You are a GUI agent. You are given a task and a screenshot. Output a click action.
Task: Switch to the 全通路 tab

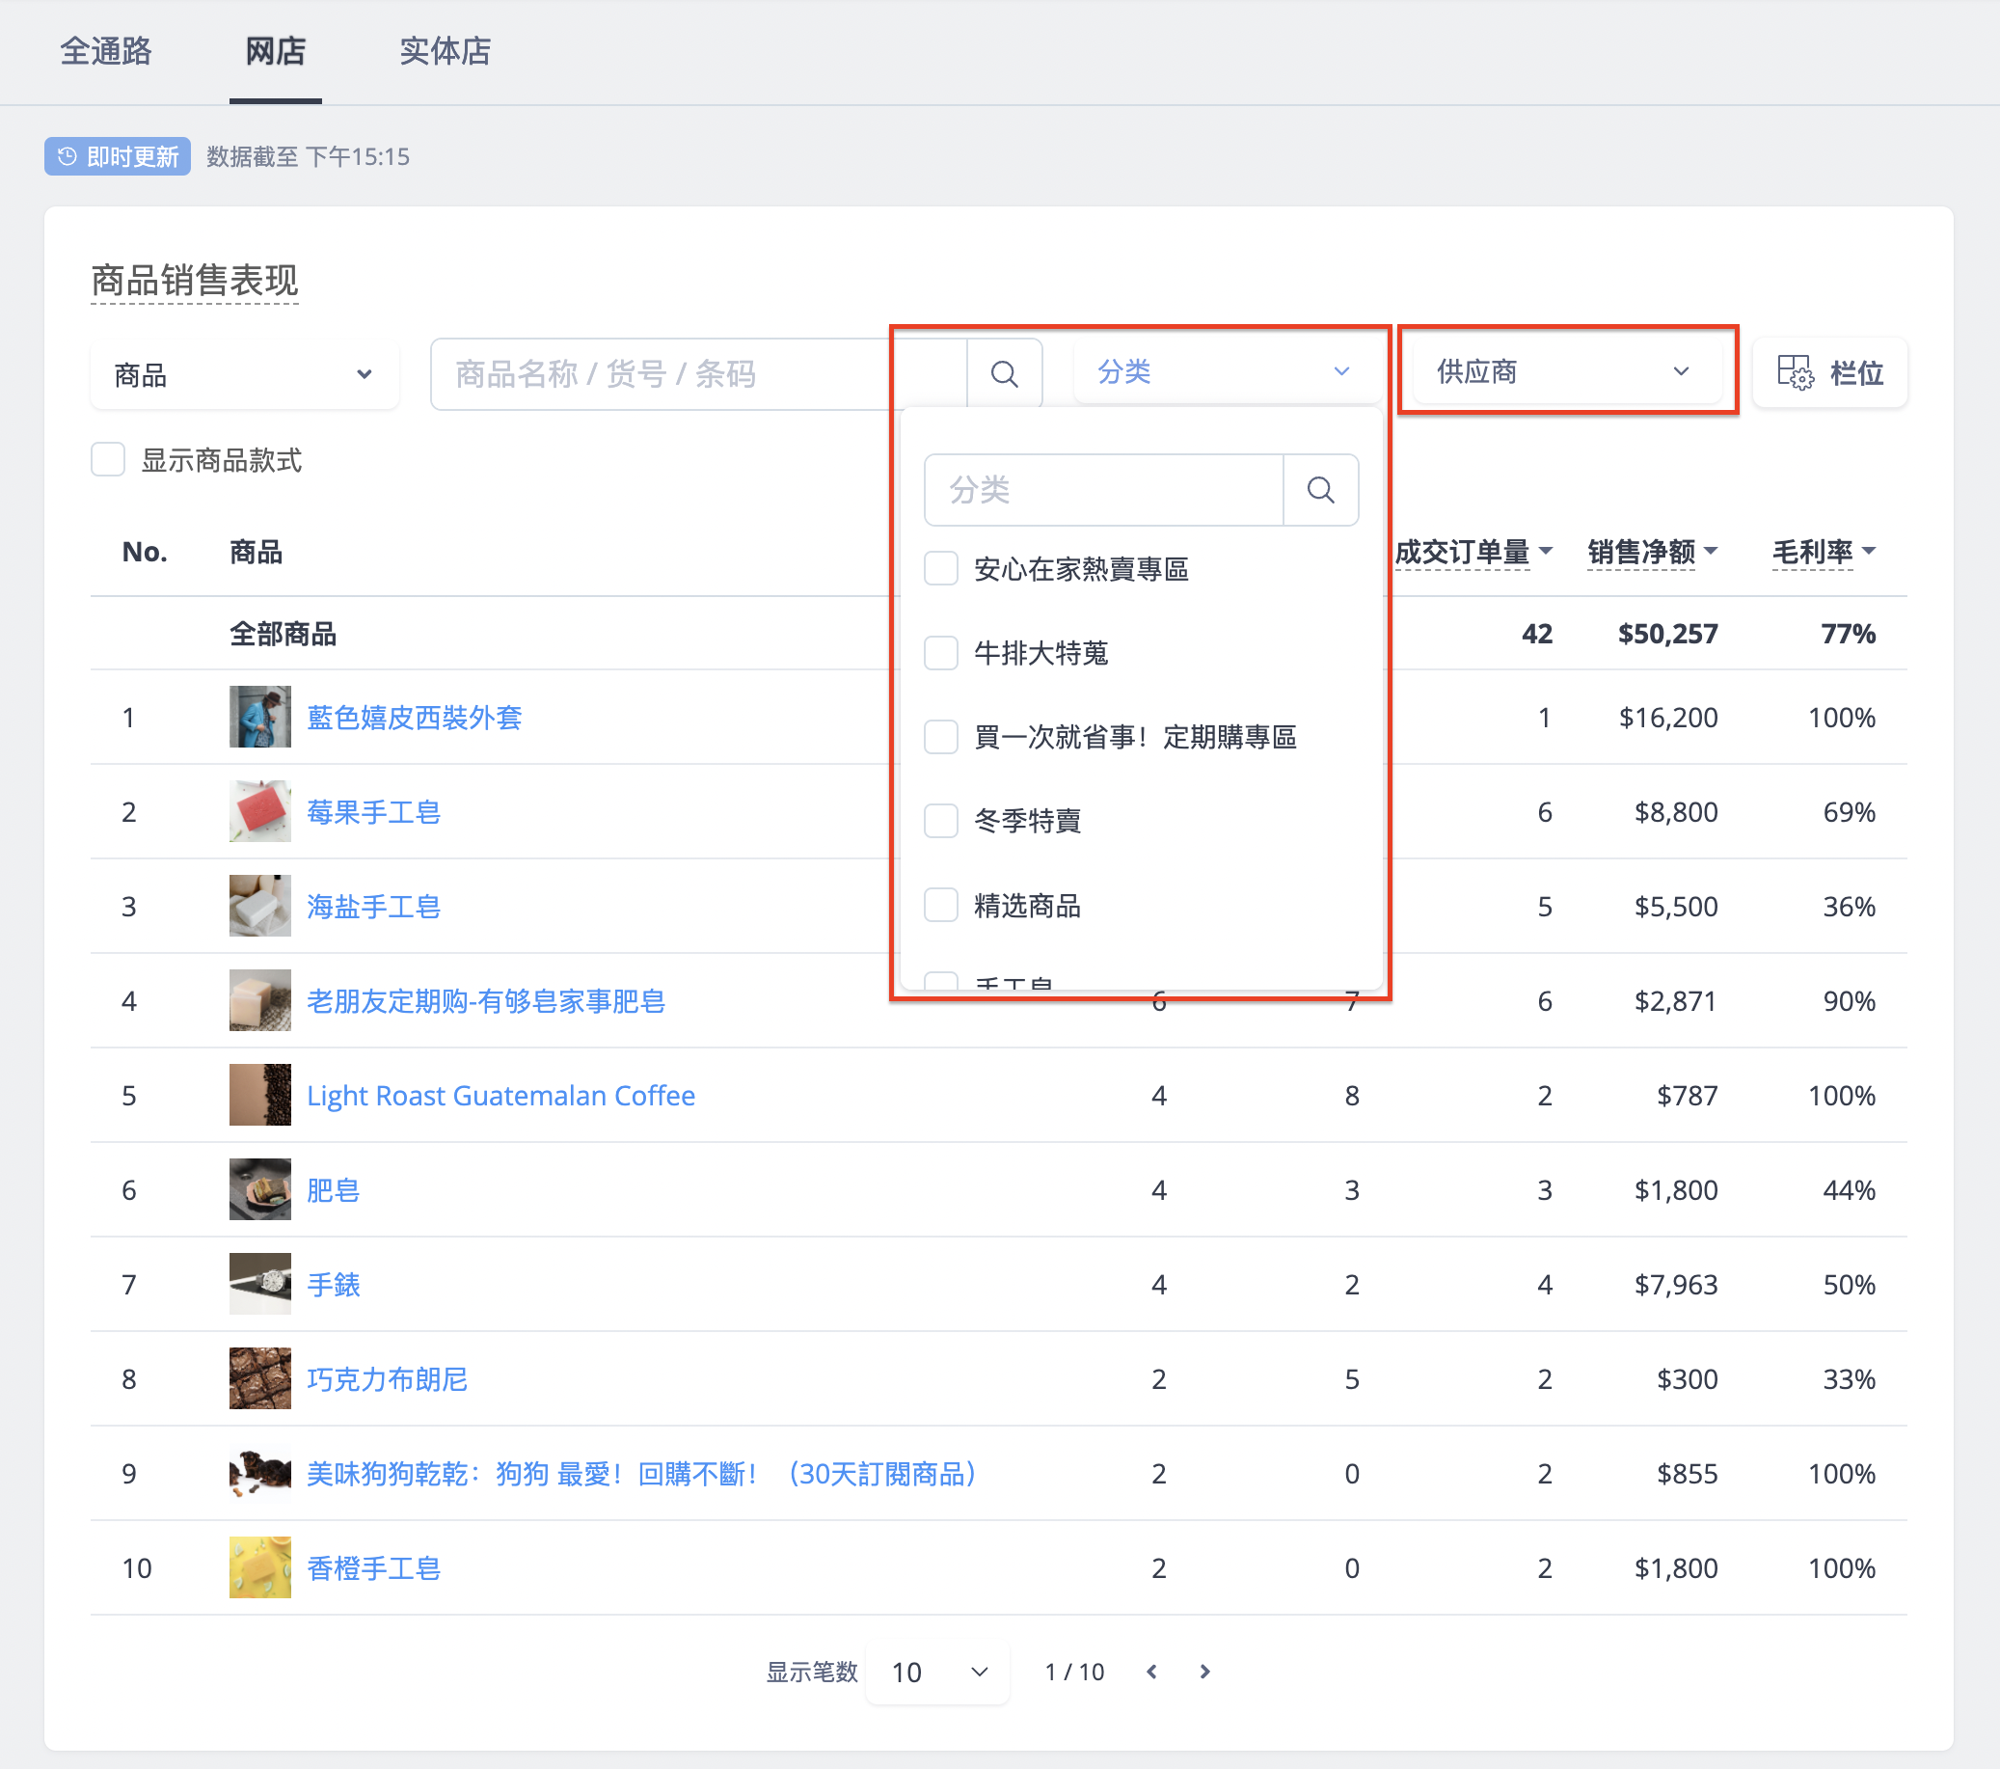pos(106,51)
